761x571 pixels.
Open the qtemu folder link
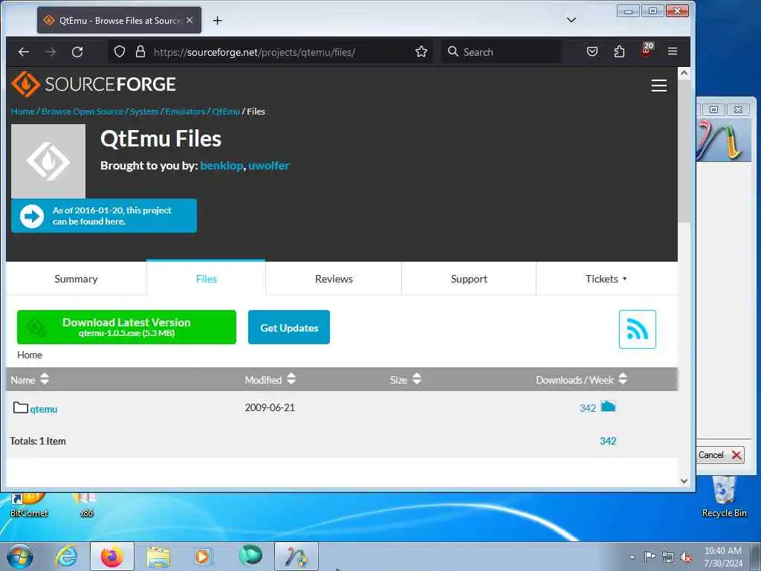click(x=44, y=410)
